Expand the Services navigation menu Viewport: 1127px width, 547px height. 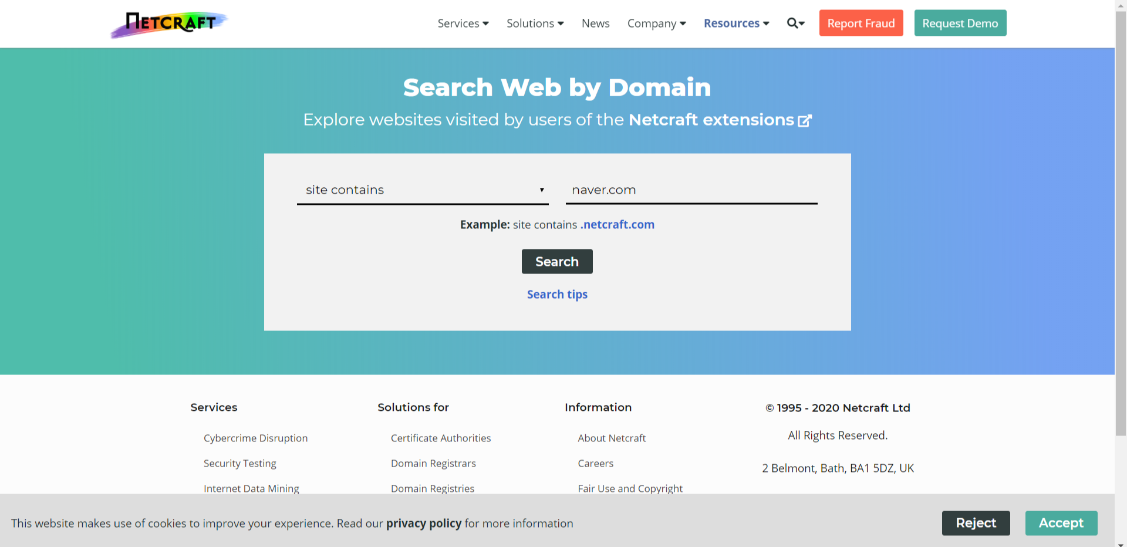pos(463,23)
